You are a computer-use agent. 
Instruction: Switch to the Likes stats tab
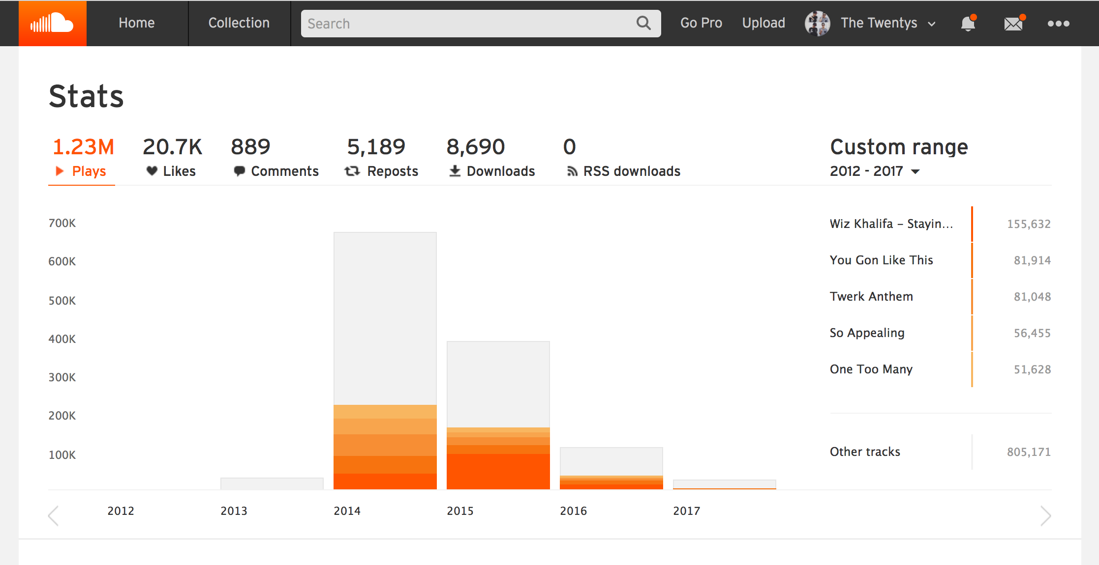(172, 159)
